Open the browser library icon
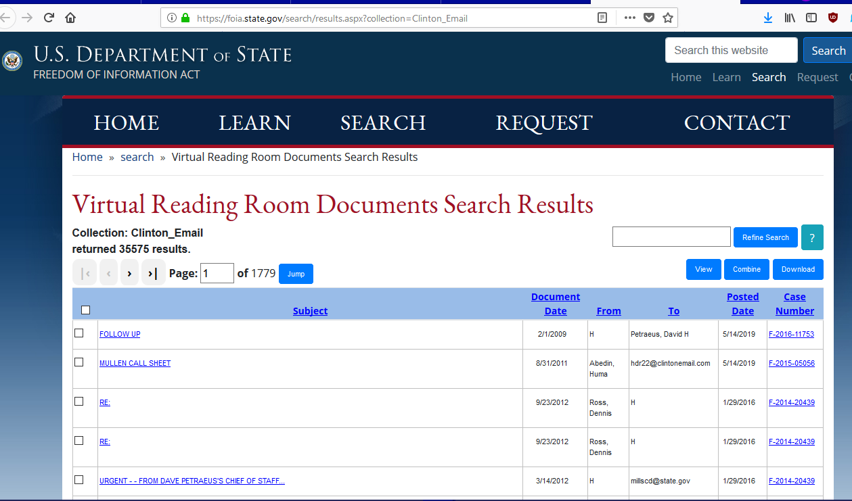852x501 pixels. (790, 18)
